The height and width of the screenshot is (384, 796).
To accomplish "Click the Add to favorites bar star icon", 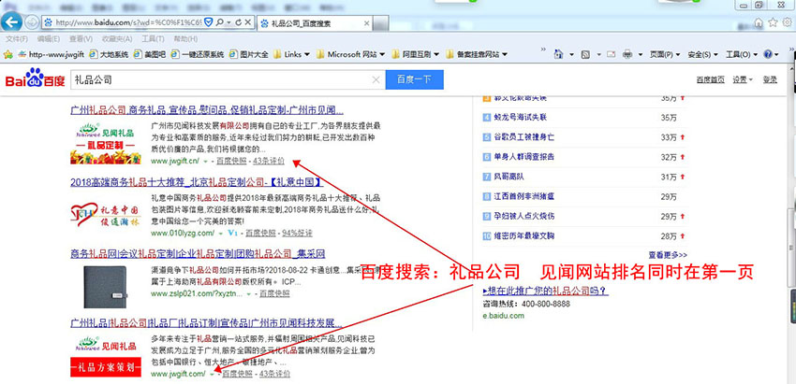I will tap(7, 54).
